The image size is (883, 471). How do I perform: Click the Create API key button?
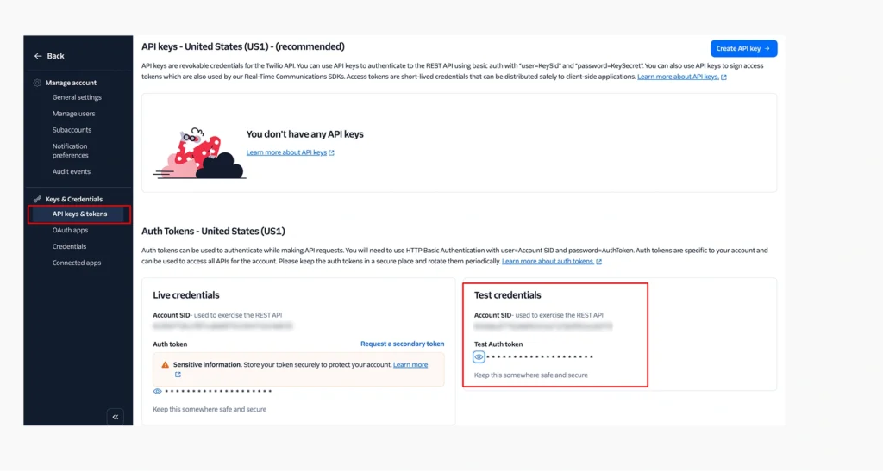point(743,48)
